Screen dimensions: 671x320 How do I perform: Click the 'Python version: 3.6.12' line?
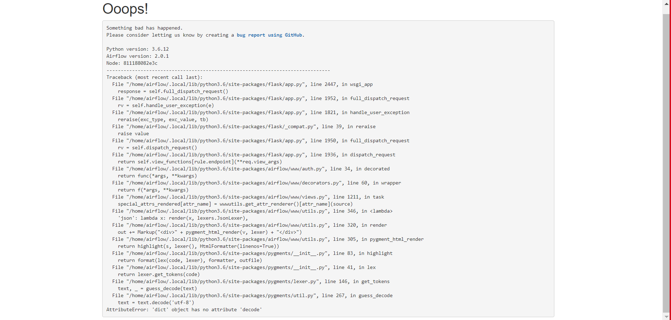coord(137,49)
